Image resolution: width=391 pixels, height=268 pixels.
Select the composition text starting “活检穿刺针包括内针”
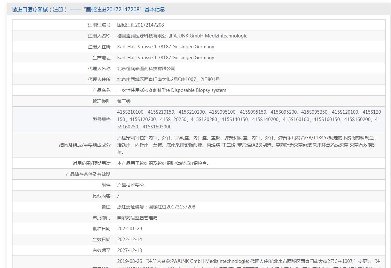pos(247,145)
